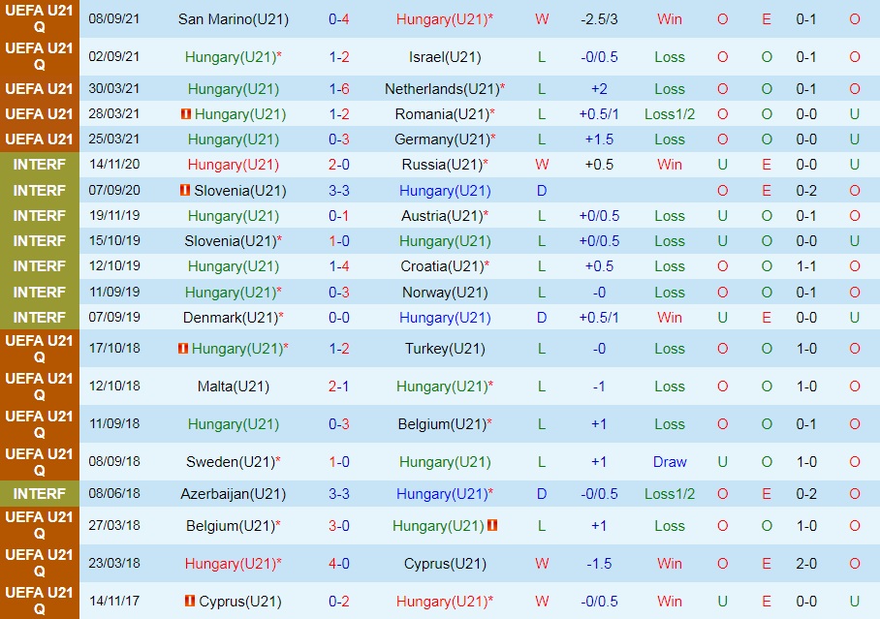Click INTERF label for 14/11/20 match
Image resolution: width=880 pixels, height=619 pixels.
[40, 165]
